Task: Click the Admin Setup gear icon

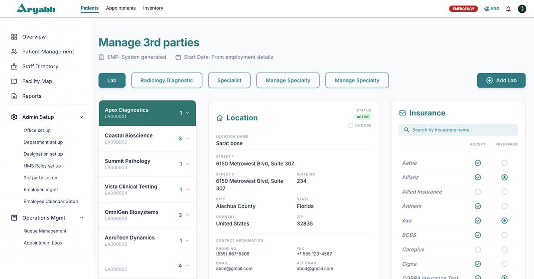Action: (x=14, y=117)
